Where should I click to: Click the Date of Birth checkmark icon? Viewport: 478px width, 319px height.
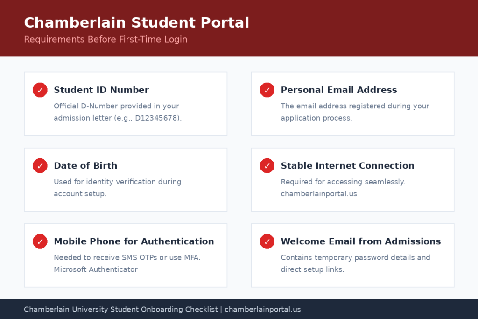coord(40,166)
